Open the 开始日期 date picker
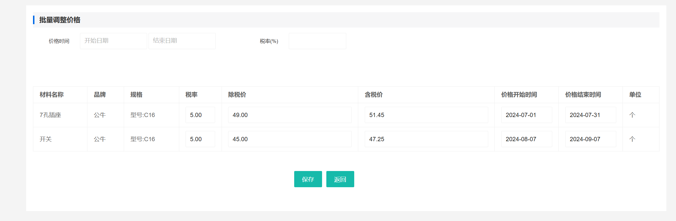The width and height of the screenshot is (676, 221). point(113,41)
